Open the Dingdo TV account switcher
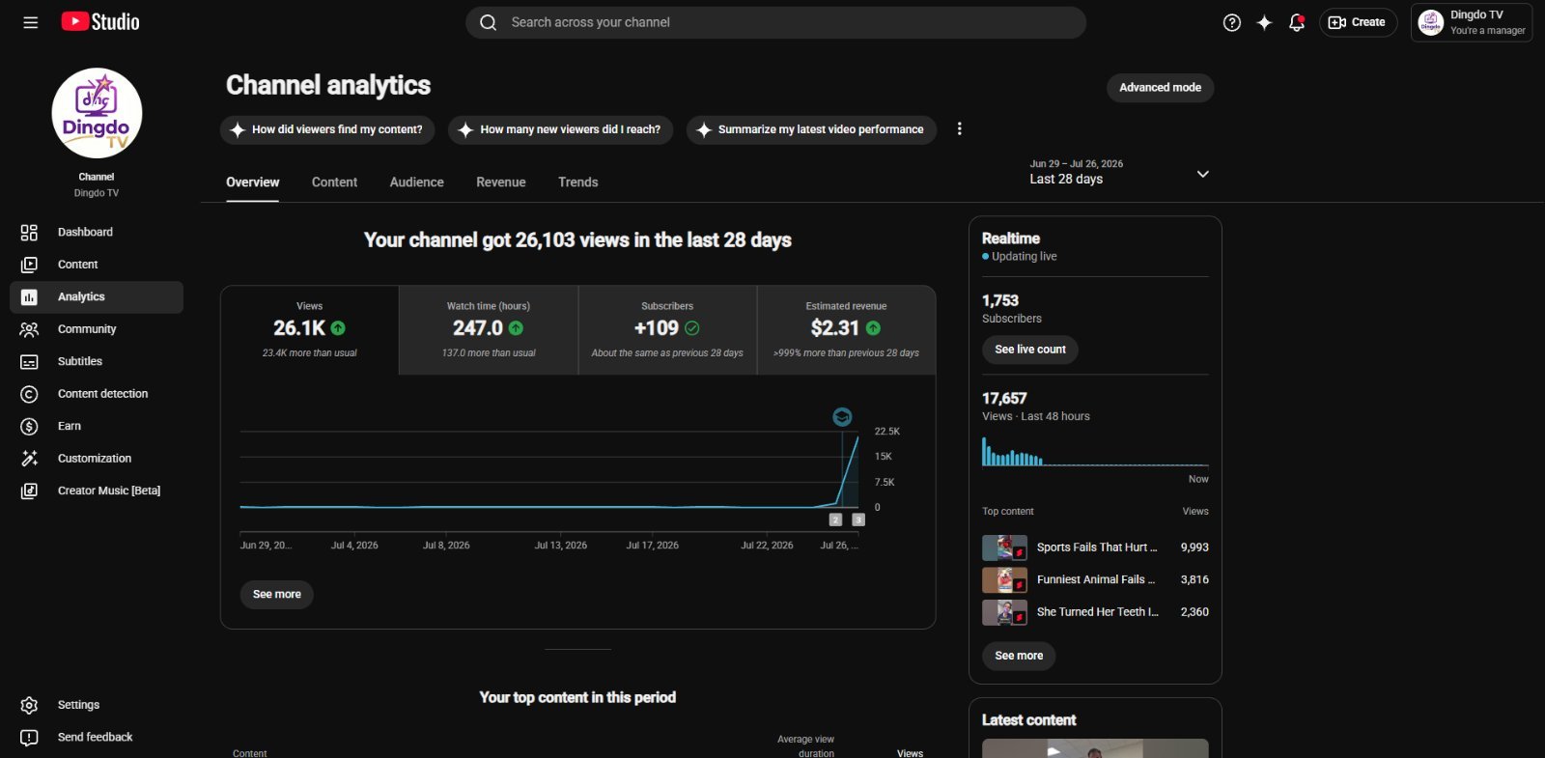This screenshot has height=758, width=1545. [x=1472, y=22]
